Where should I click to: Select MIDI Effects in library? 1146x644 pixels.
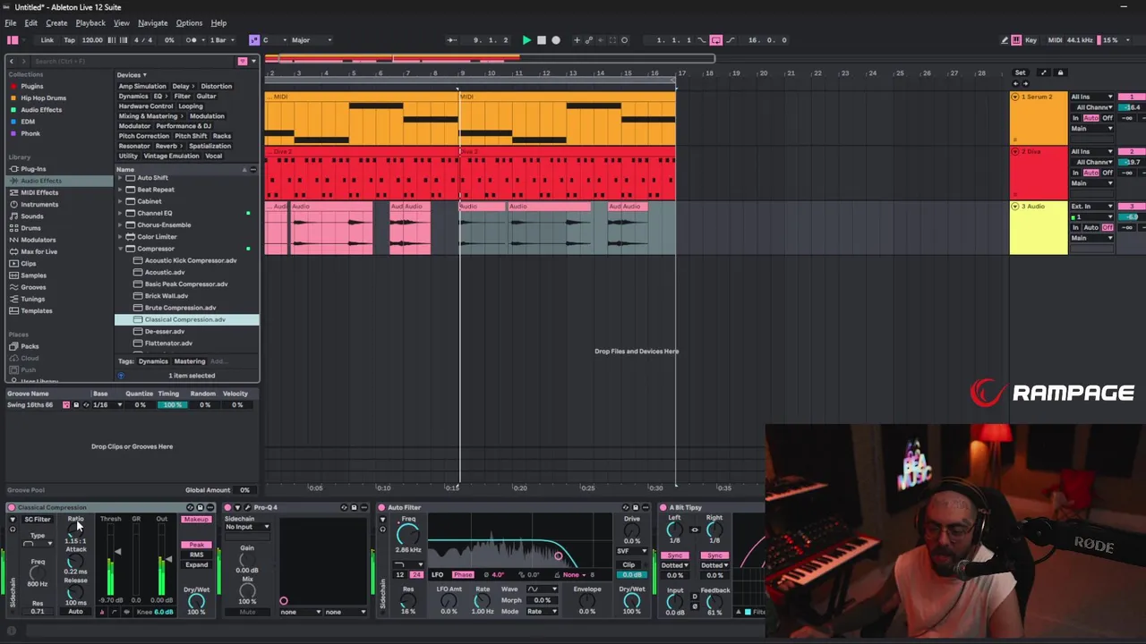coord(39,192)
